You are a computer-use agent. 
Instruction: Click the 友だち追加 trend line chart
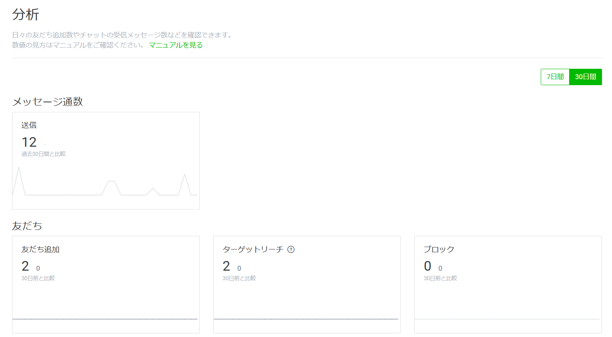pos(105,319)
